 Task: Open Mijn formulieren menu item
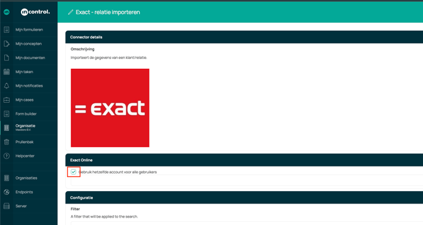coord(29,30)
